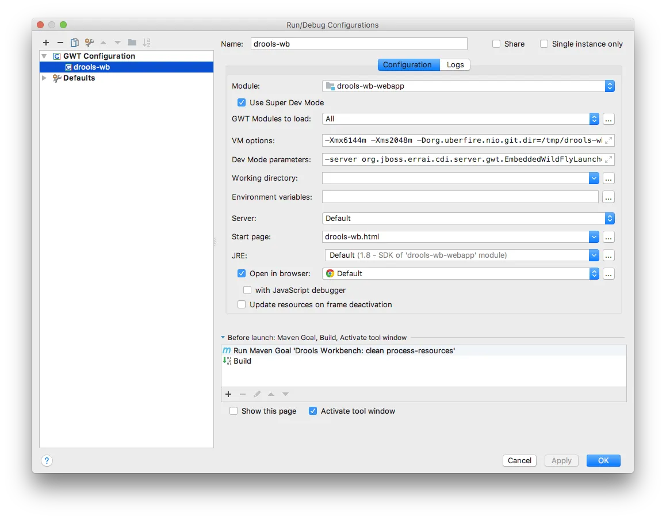Enable Single instance only
The height and width of the screenshot is (519, 666).
pyautogui.click(x=543, y=44)
